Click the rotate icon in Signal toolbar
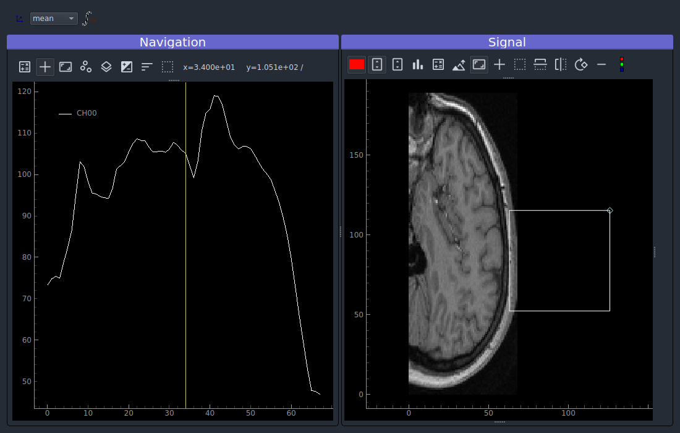This screenshot has width=680, height=433. tap(581, 65)
